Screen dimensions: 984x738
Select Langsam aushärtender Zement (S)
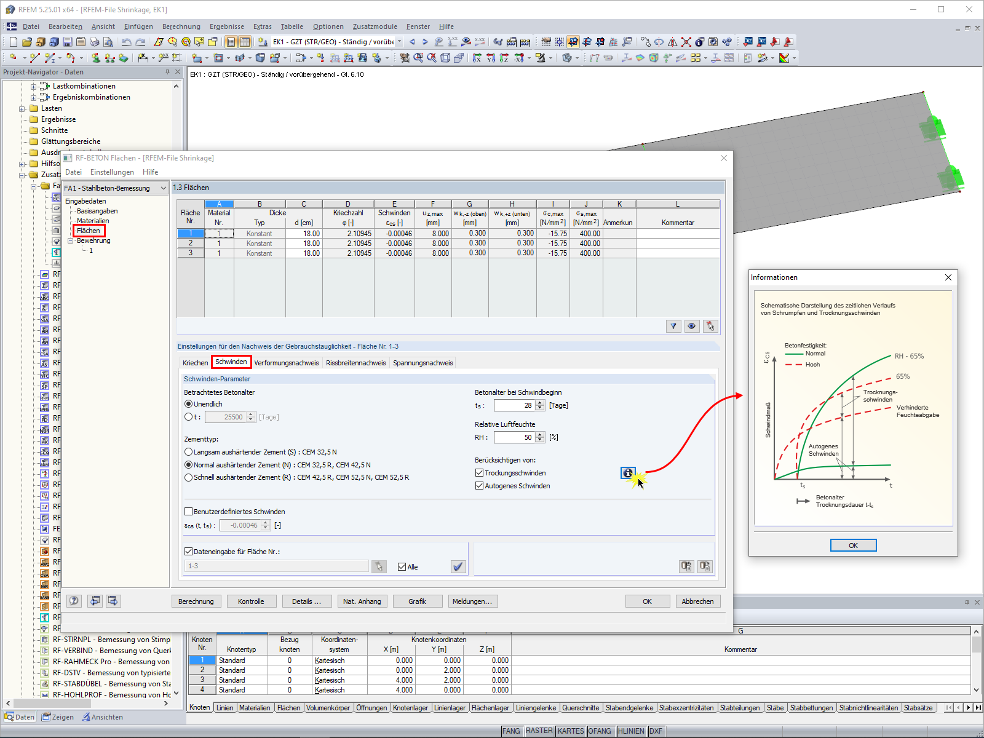(x=189, y=452)
